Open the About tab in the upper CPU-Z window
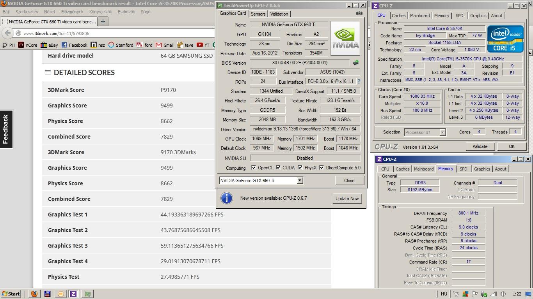533x299 pixels. click(497, 16)
